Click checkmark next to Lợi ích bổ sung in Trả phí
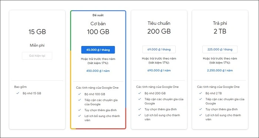259x138 pixels. [x=201, y=115]
